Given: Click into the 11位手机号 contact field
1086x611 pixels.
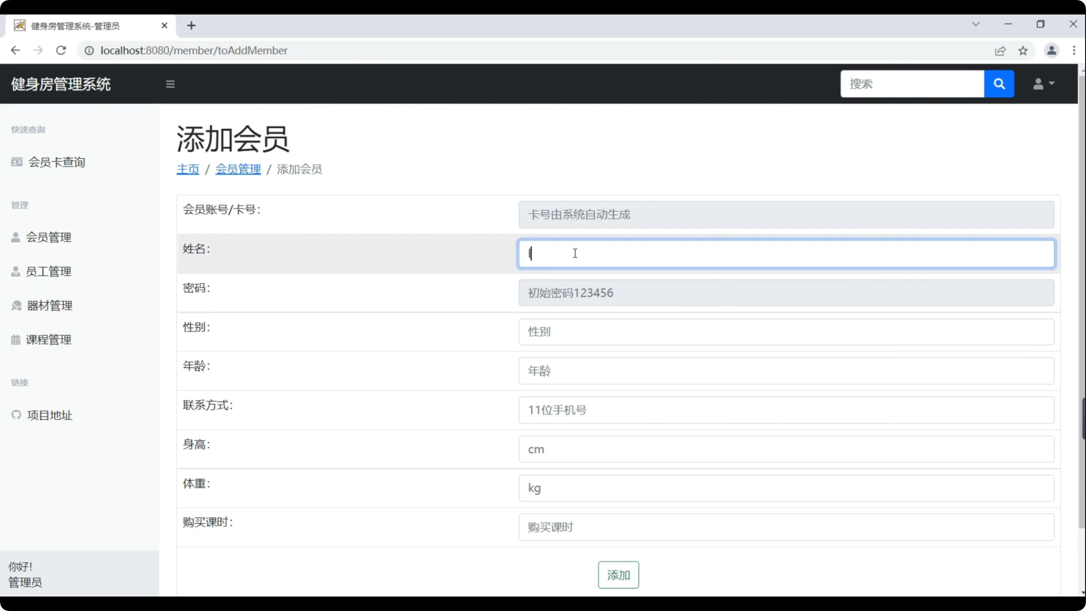Looking at the screenshot, I should click(x=786, y=410).
